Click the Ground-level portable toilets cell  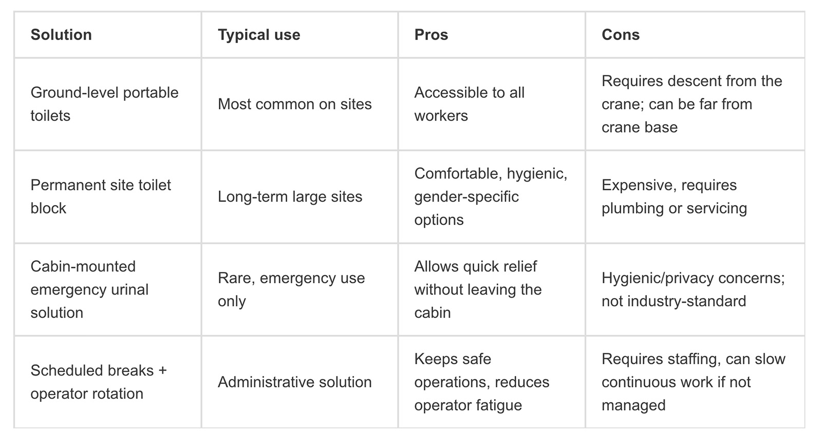(104, 104)
